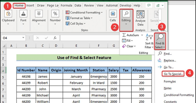Click the Id Number cell 44198
Screen dimensions: 196x103
pyautogui.click(x=26, y=77)
